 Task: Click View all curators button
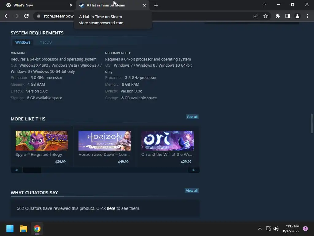[x=192, y=191]
